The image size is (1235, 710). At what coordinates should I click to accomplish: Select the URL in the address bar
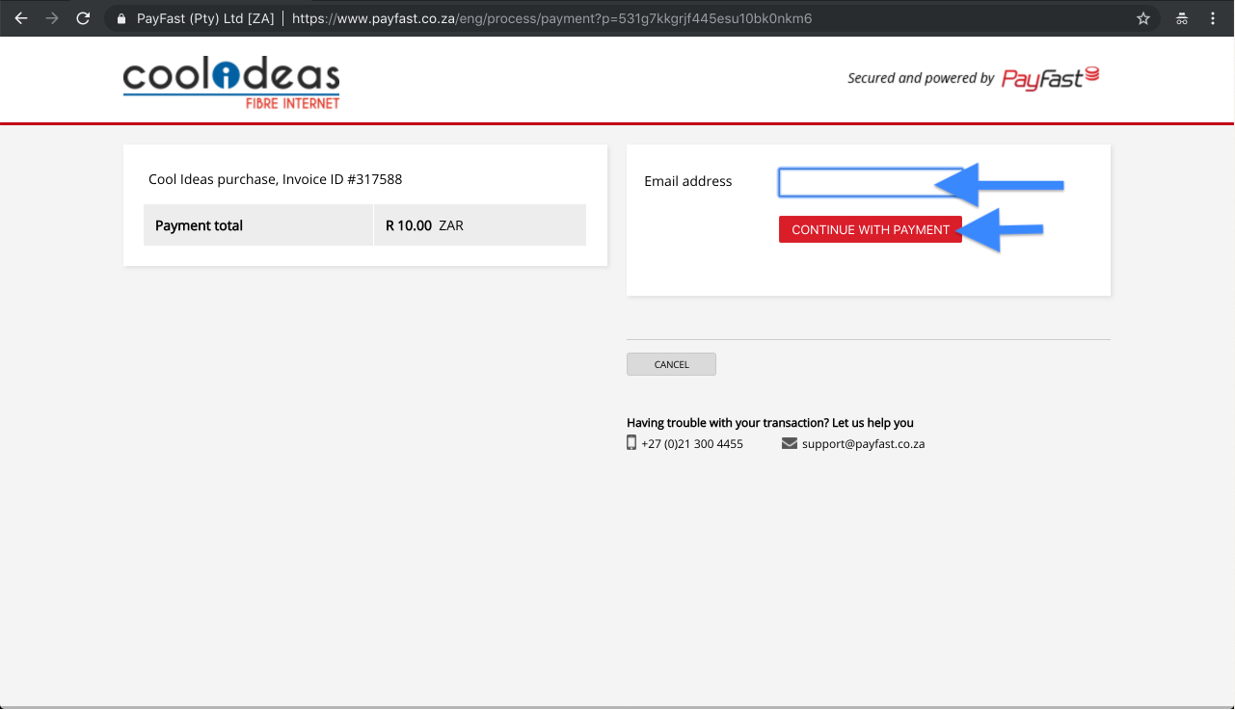click(551, 18)
